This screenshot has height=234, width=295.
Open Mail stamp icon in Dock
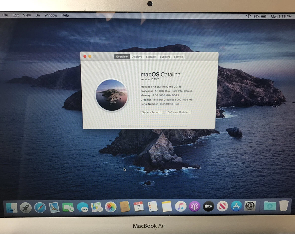click(x=54, y=208)
